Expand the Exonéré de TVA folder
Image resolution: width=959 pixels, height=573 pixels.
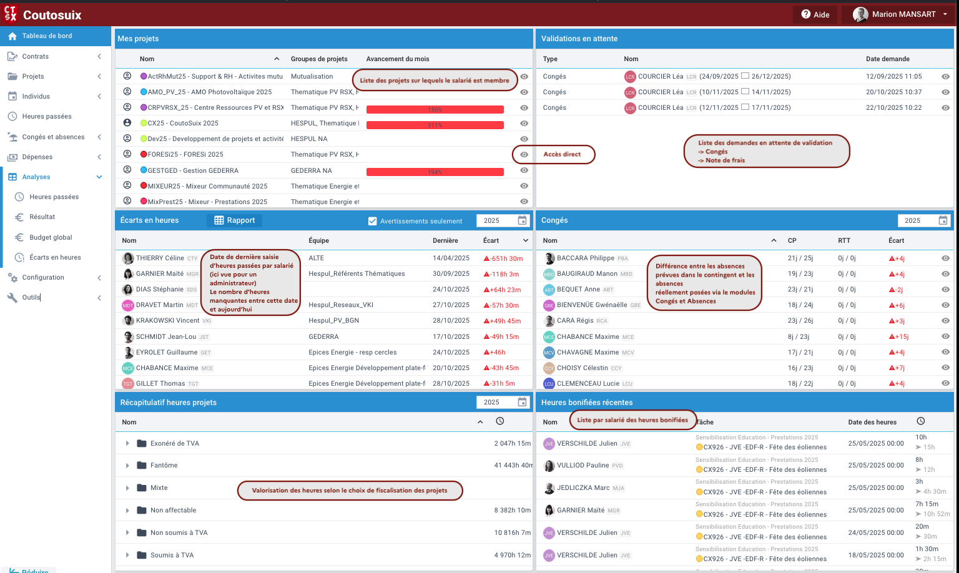point(127,443)
